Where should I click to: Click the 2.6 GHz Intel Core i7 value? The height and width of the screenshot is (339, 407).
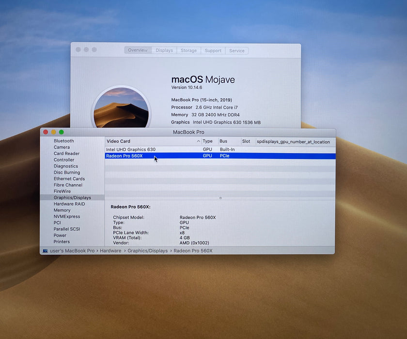point(217,108)
